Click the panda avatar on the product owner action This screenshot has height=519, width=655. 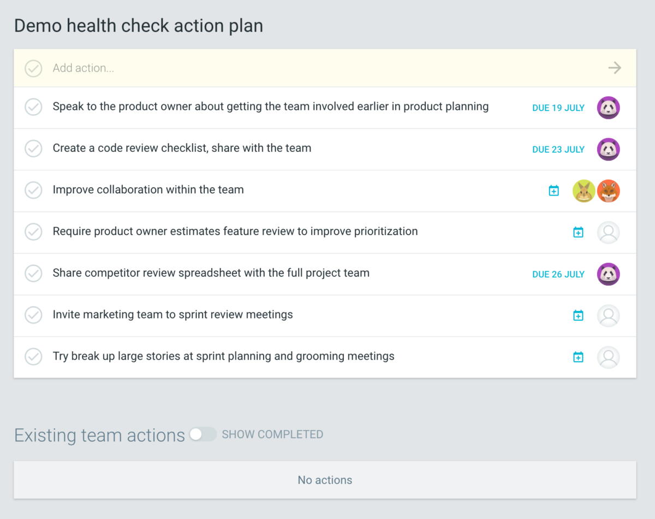[x=608, y=108]
